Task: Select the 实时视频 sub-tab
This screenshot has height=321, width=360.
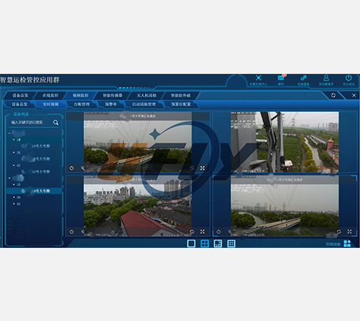Action: (50, 105)
